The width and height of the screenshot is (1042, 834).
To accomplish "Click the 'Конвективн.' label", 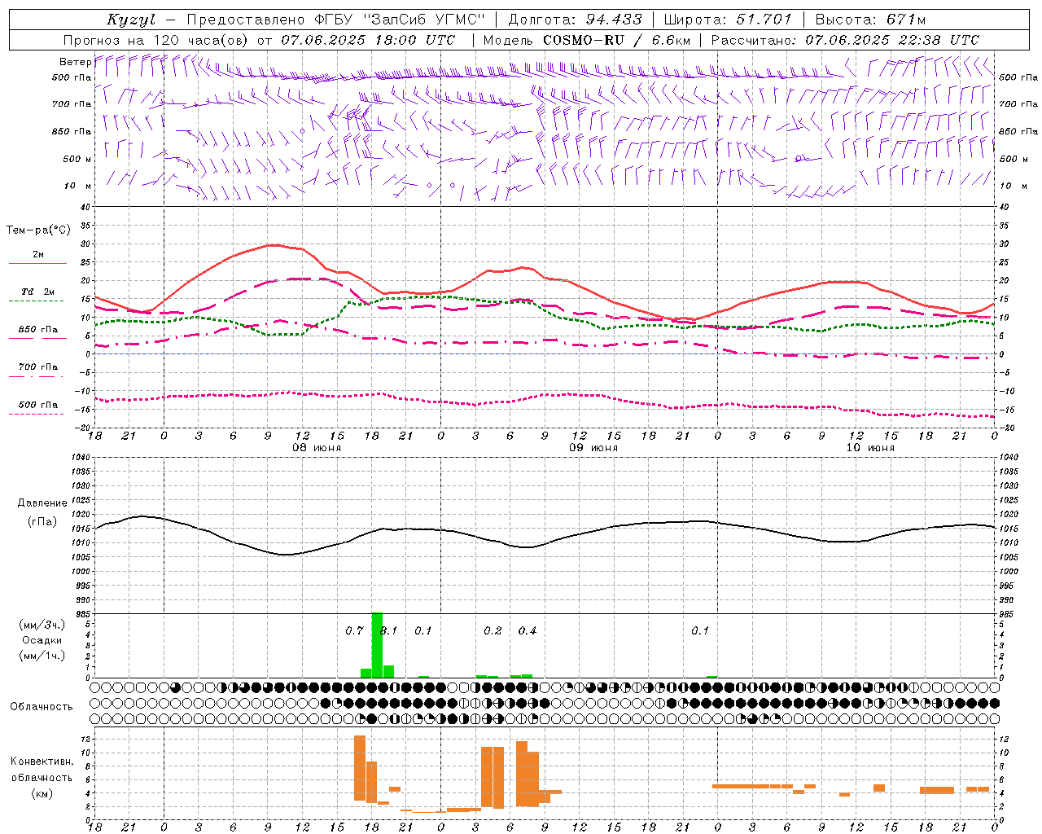I will (x=42, y=762).
